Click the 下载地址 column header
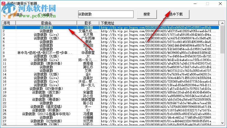This screenshot has height=128, width=227. pyautogui.click(x=159, y=23)
